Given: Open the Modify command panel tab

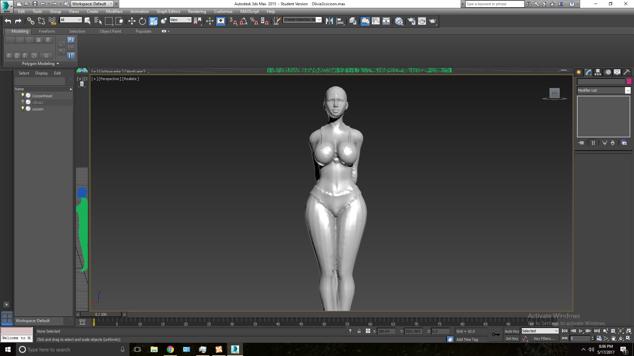Looking at the screenshot, I should [588, 72].
